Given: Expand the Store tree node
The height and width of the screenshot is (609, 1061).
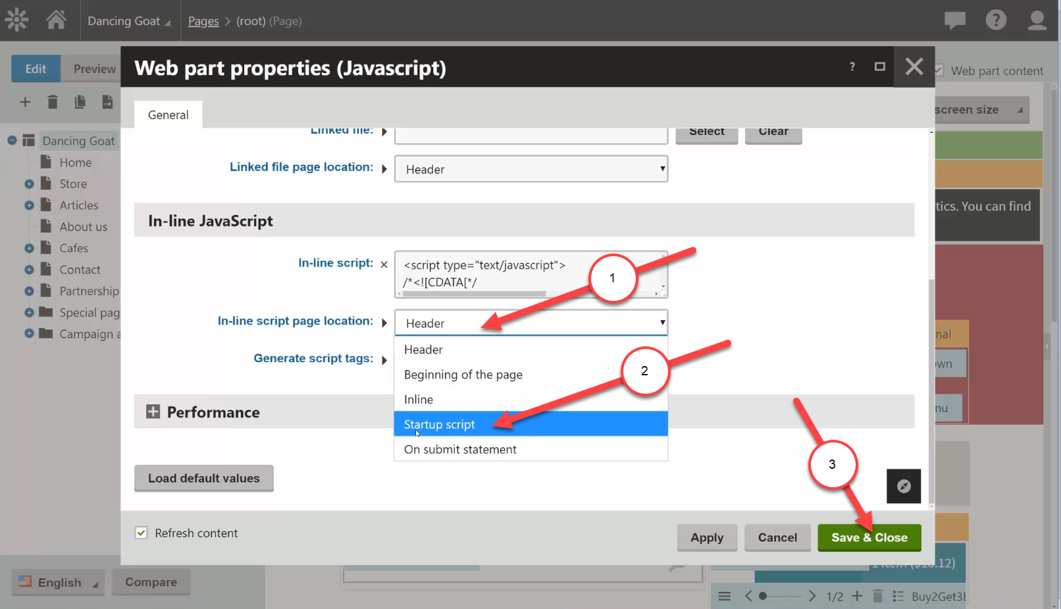Looking at the screenshot, I should click(x=28, y=184).
